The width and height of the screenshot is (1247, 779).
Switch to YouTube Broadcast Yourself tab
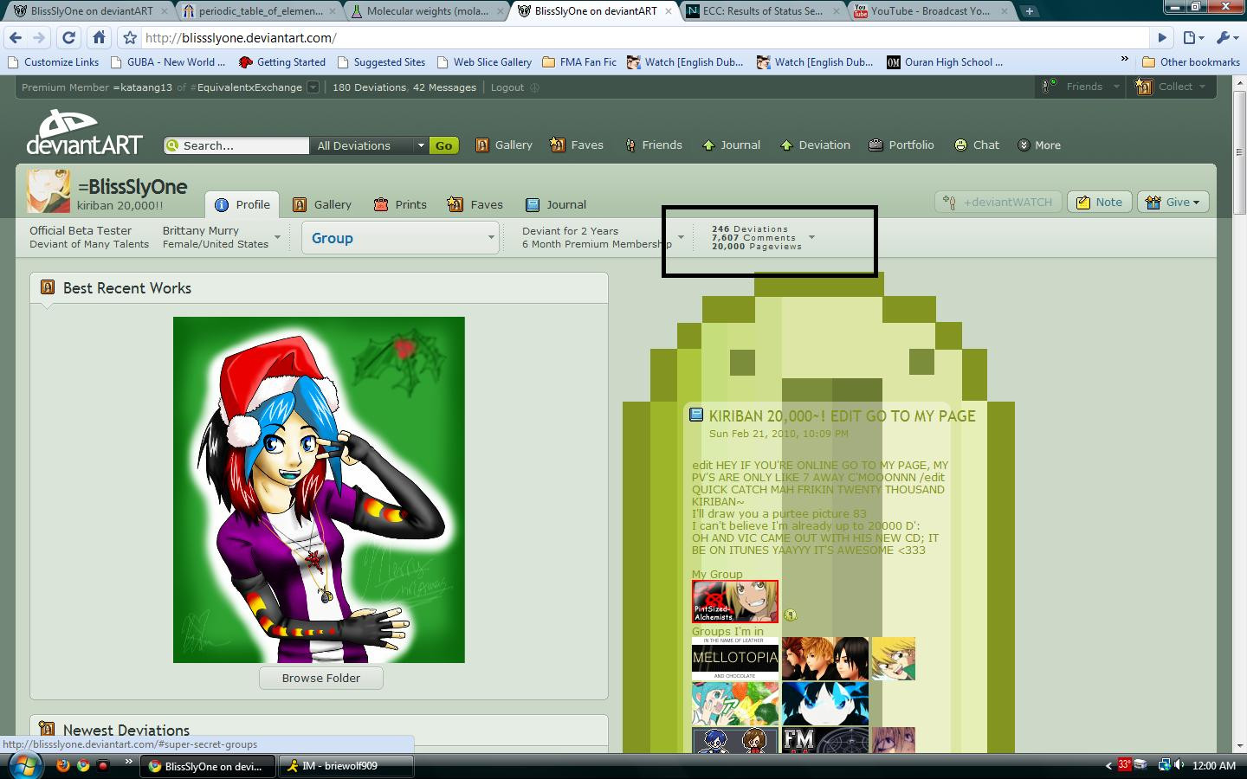pos(930,11)
